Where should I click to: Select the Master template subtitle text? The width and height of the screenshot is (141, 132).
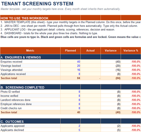click(61, 9)
